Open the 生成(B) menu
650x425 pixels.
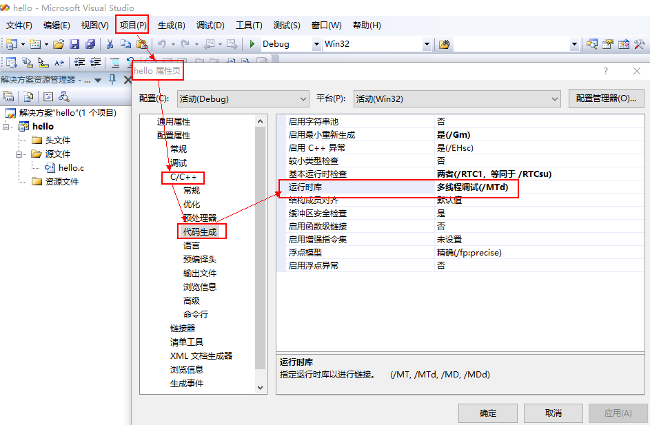point(171,25)
